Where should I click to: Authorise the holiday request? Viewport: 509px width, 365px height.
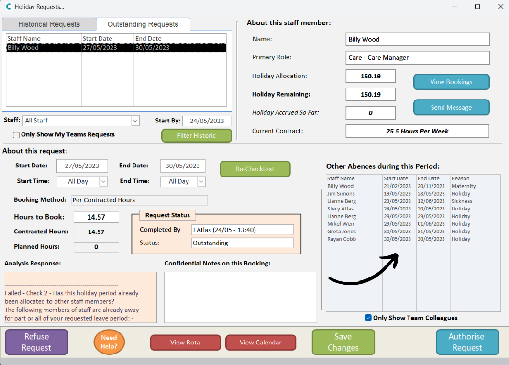[467, 342]
